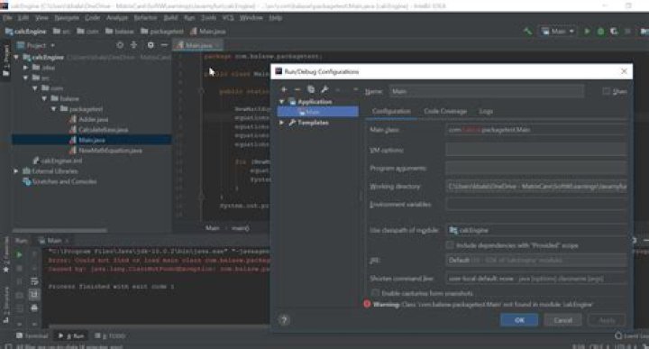Open edit templates wrench icon in dialog toolbar
This screenshot has width=649, height=349.
coord(324,89)
